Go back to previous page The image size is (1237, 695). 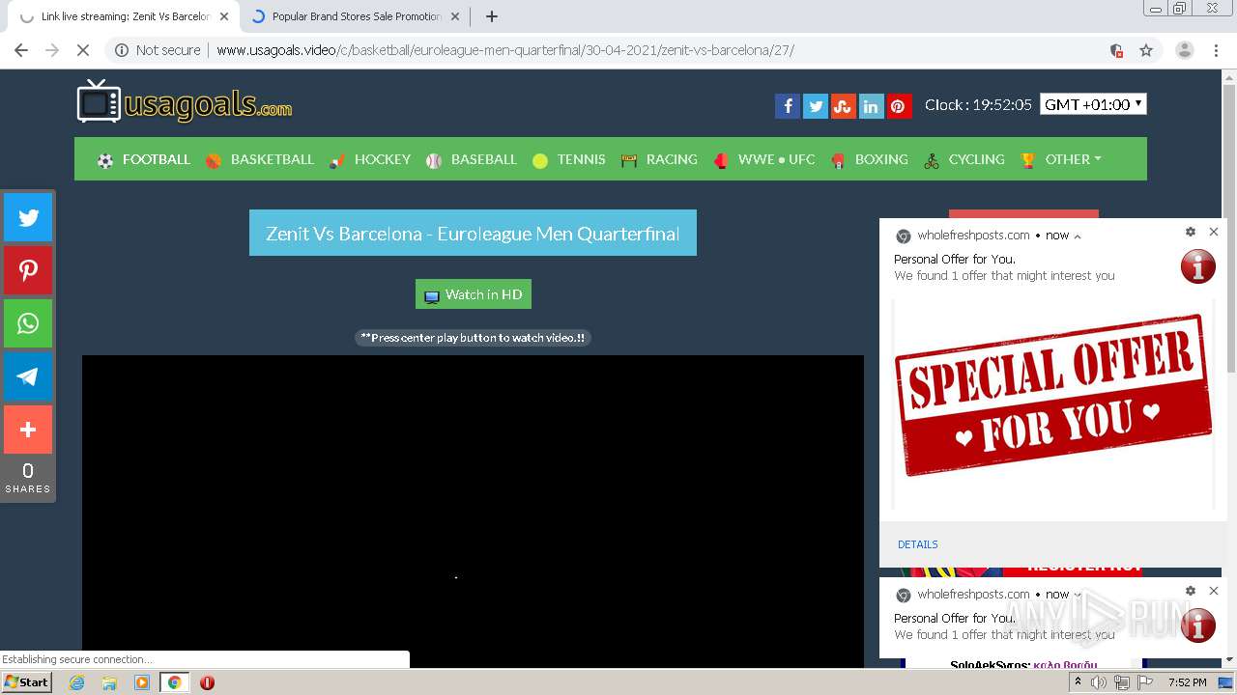tap(21, 50)
